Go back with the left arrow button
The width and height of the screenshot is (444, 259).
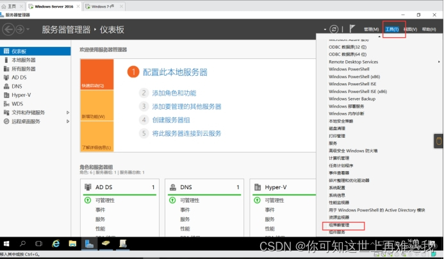[x=8, y=29]
